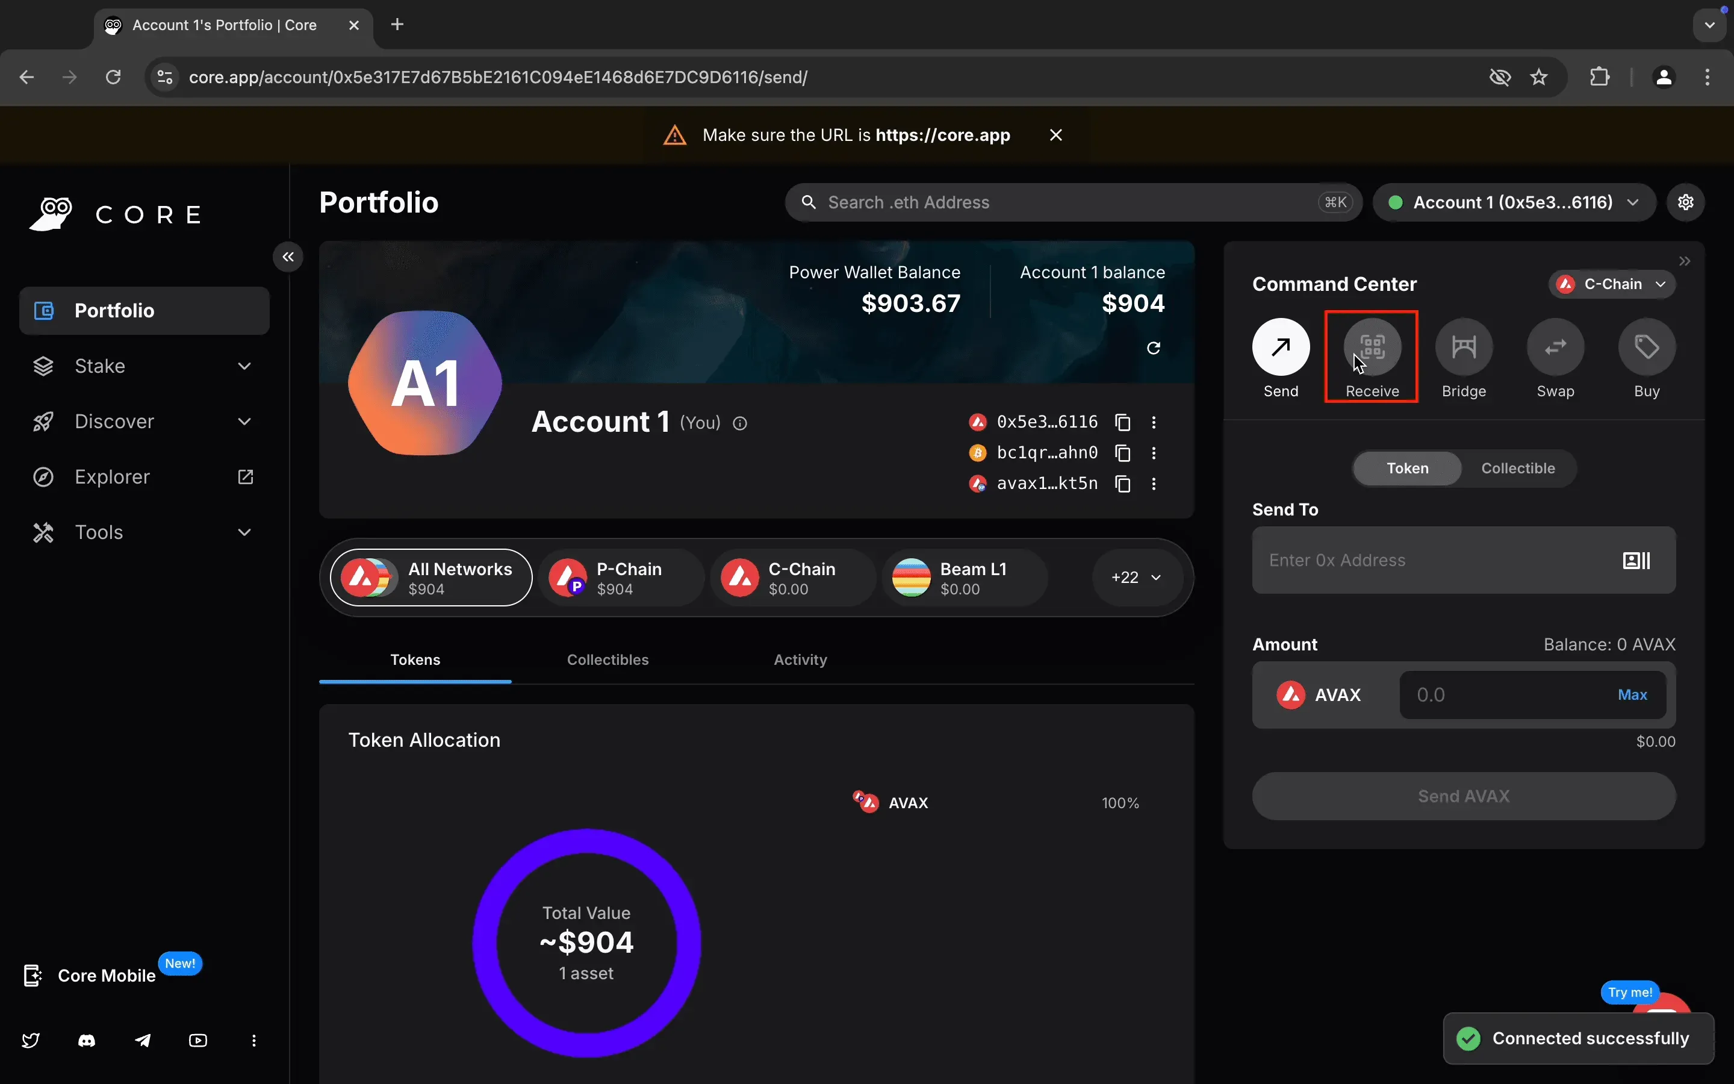Open the Chrome tab search dropdown

pos(1710,25)
